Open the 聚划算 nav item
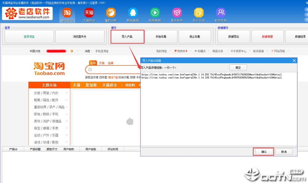The width and height of the screenshot is (308, 183). point(91,85)
